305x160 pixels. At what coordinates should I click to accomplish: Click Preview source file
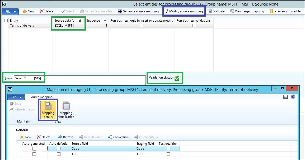click(285, 11)
